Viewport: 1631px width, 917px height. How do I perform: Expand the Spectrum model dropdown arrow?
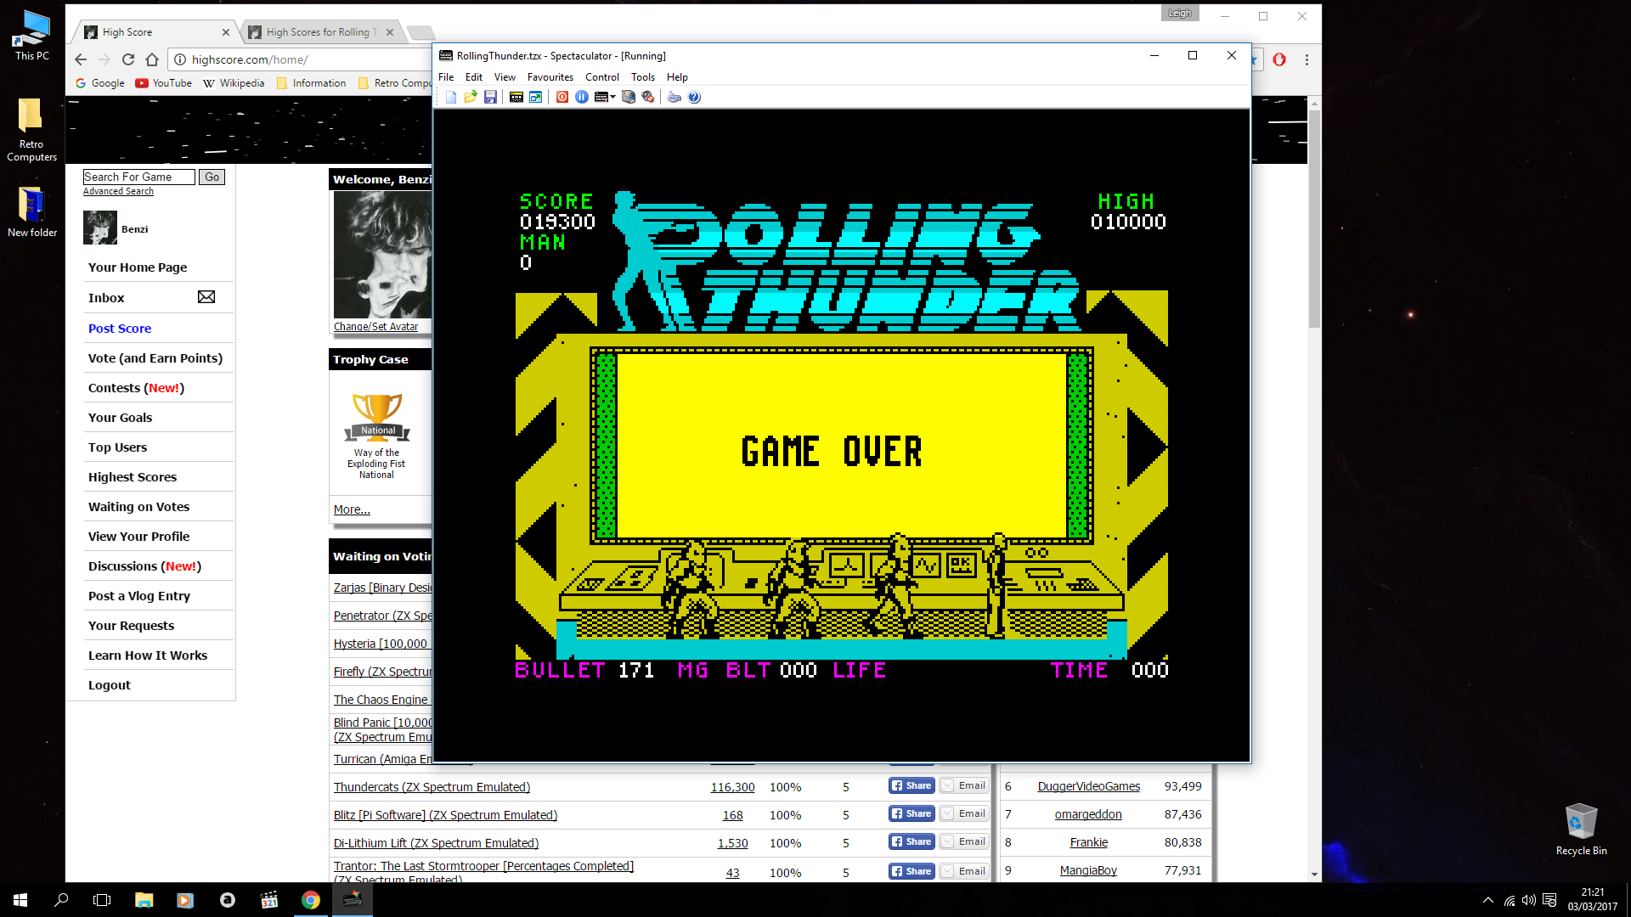click(613, 97)
